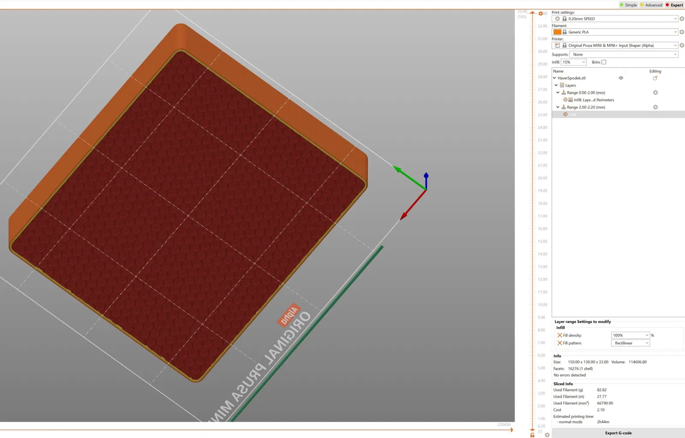The height and width of the screenshot is (438, 685).
Task: Open layer slider settings cog at bottom
Action: click(x=547, y=435)
